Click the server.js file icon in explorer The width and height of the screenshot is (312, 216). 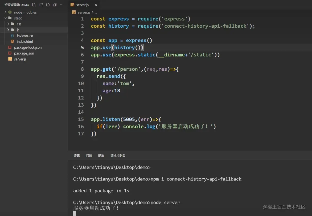[x=10, y=59]
